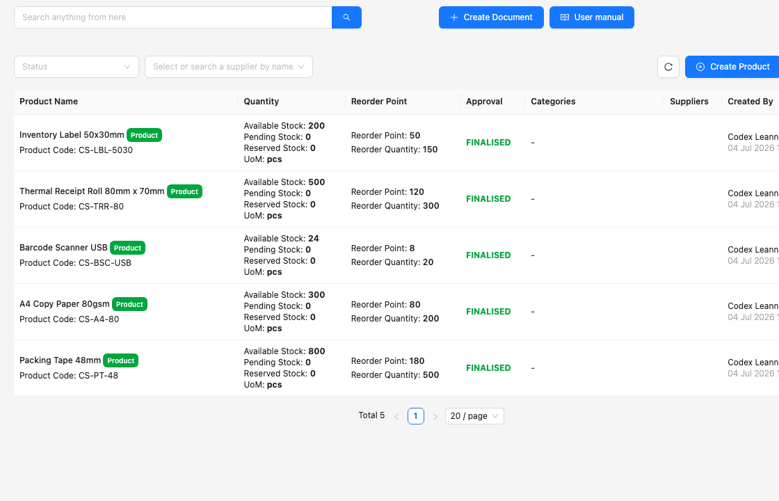
Task: Click Product tag beside Packing Tape 48mm
Action: point(121,360)
